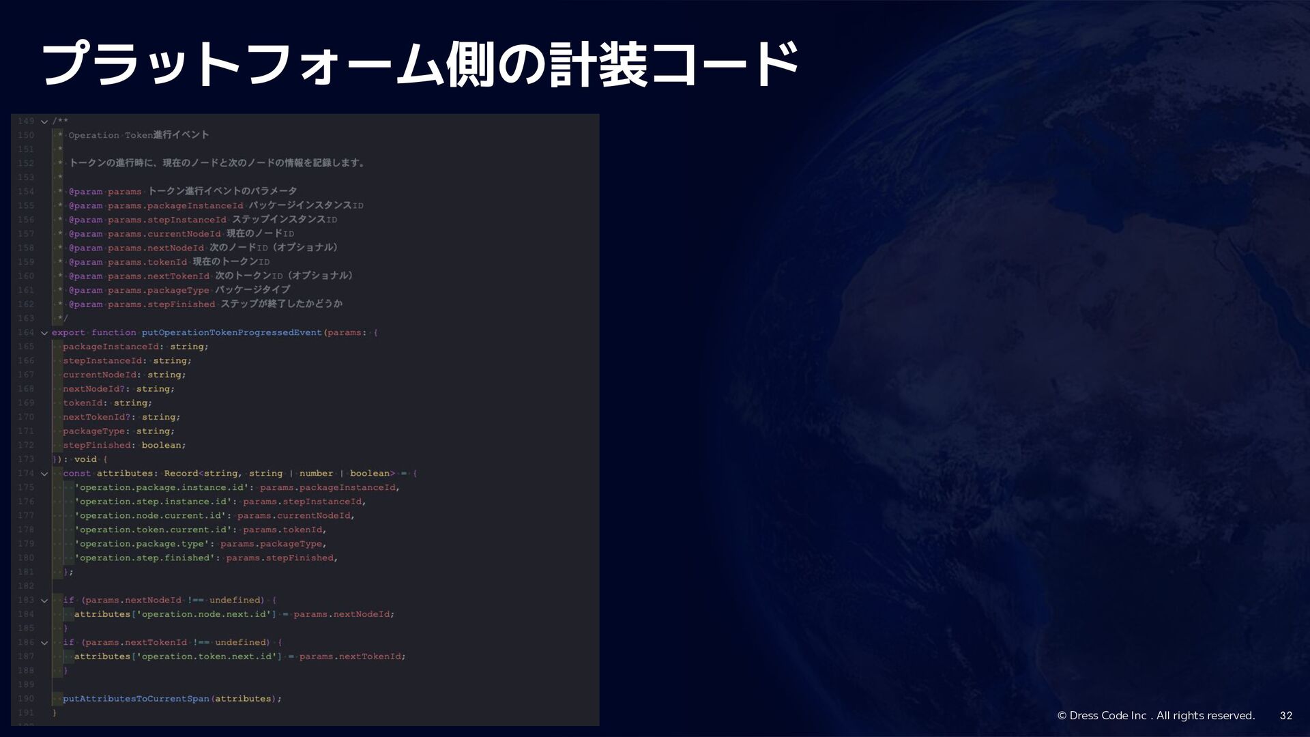Screen dimensions: 1310x737
Task: Collapse nextTokenId if-block fold at line 186
Action: click(x=44, y=643)
